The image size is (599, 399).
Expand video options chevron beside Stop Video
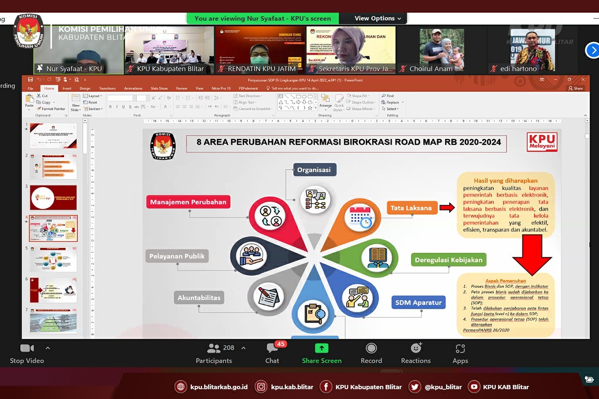(x=47, y=348)
